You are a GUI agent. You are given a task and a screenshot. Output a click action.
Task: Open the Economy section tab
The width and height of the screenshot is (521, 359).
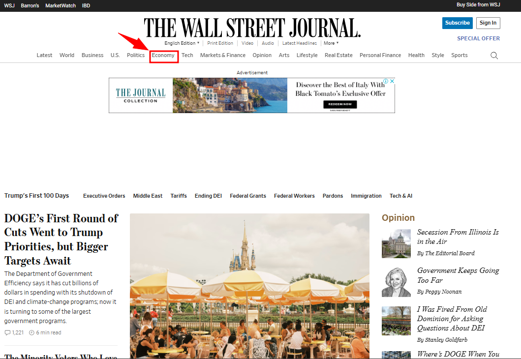(x=163, y=55)
